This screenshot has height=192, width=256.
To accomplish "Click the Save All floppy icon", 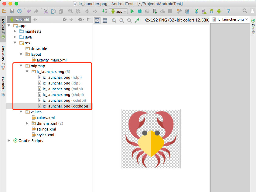I will [12, 12].
